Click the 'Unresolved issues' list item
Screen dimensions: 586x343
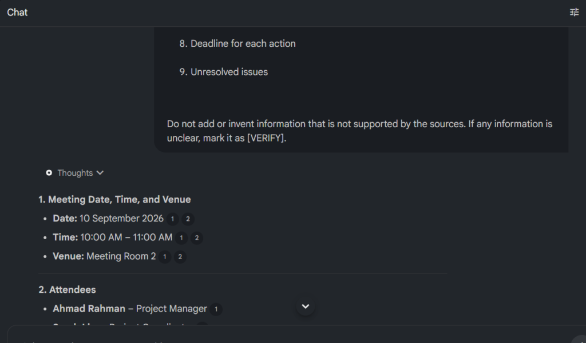[224, 72]
